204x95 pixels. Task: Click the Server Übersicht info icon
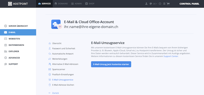pos(5,26)
